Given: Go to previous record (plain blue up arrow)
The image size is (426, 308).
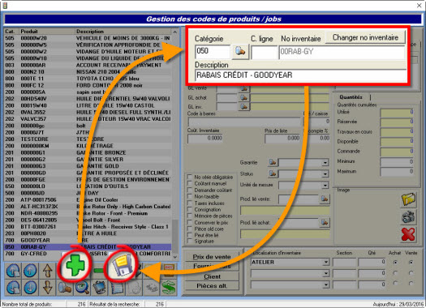Looking at the screenshot, I should 30,271.
